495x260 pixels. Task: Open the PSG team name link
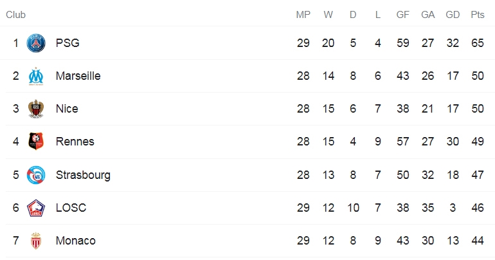pyautogui.click(x=67, y=43)
